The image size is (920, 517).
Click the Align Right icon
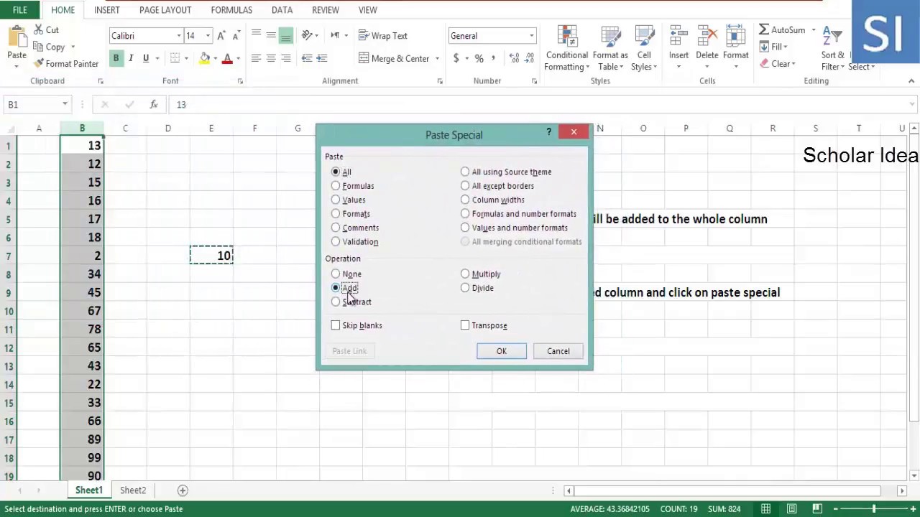pyautogui.click(x=286, y=58)
